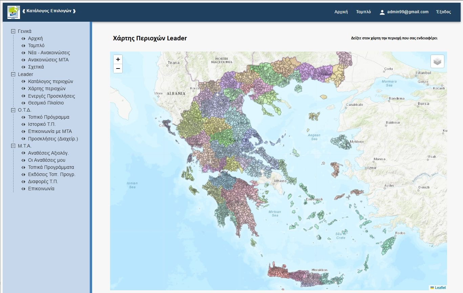Select the arrows icon beside Χάρτης περιοχών
The image size is (463, 293).
click(23, 89)
